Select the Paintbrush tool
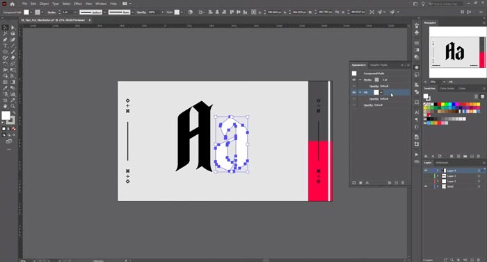 coord(13,52)
